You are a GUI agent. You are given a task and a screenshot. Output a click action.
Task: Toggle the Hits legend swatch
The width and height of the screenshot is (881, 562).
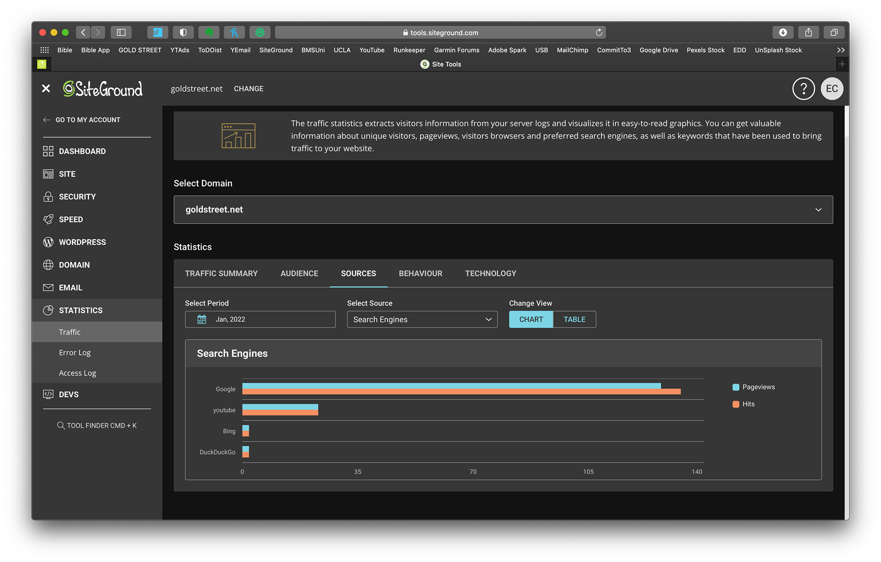click(736, 404)
